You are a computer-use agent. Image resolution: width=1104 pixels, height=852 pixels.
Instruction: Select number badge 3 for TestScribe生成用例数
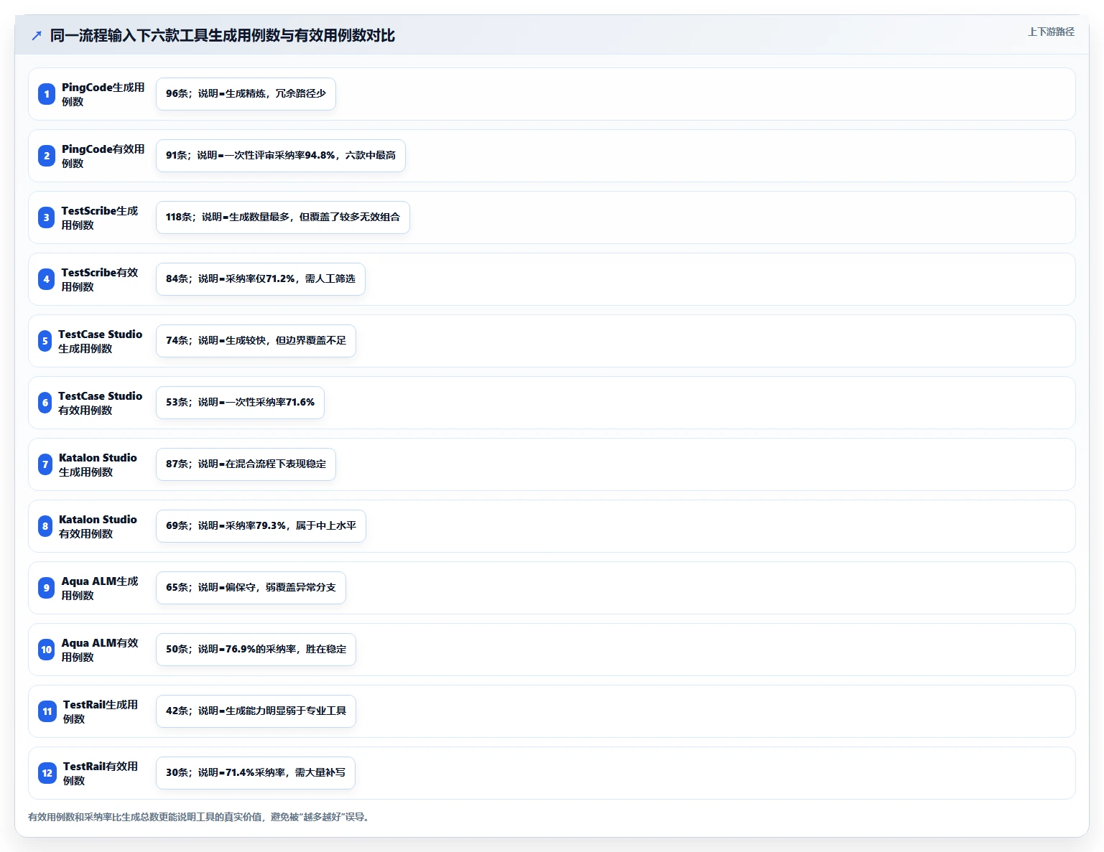[x=47, y=217]
